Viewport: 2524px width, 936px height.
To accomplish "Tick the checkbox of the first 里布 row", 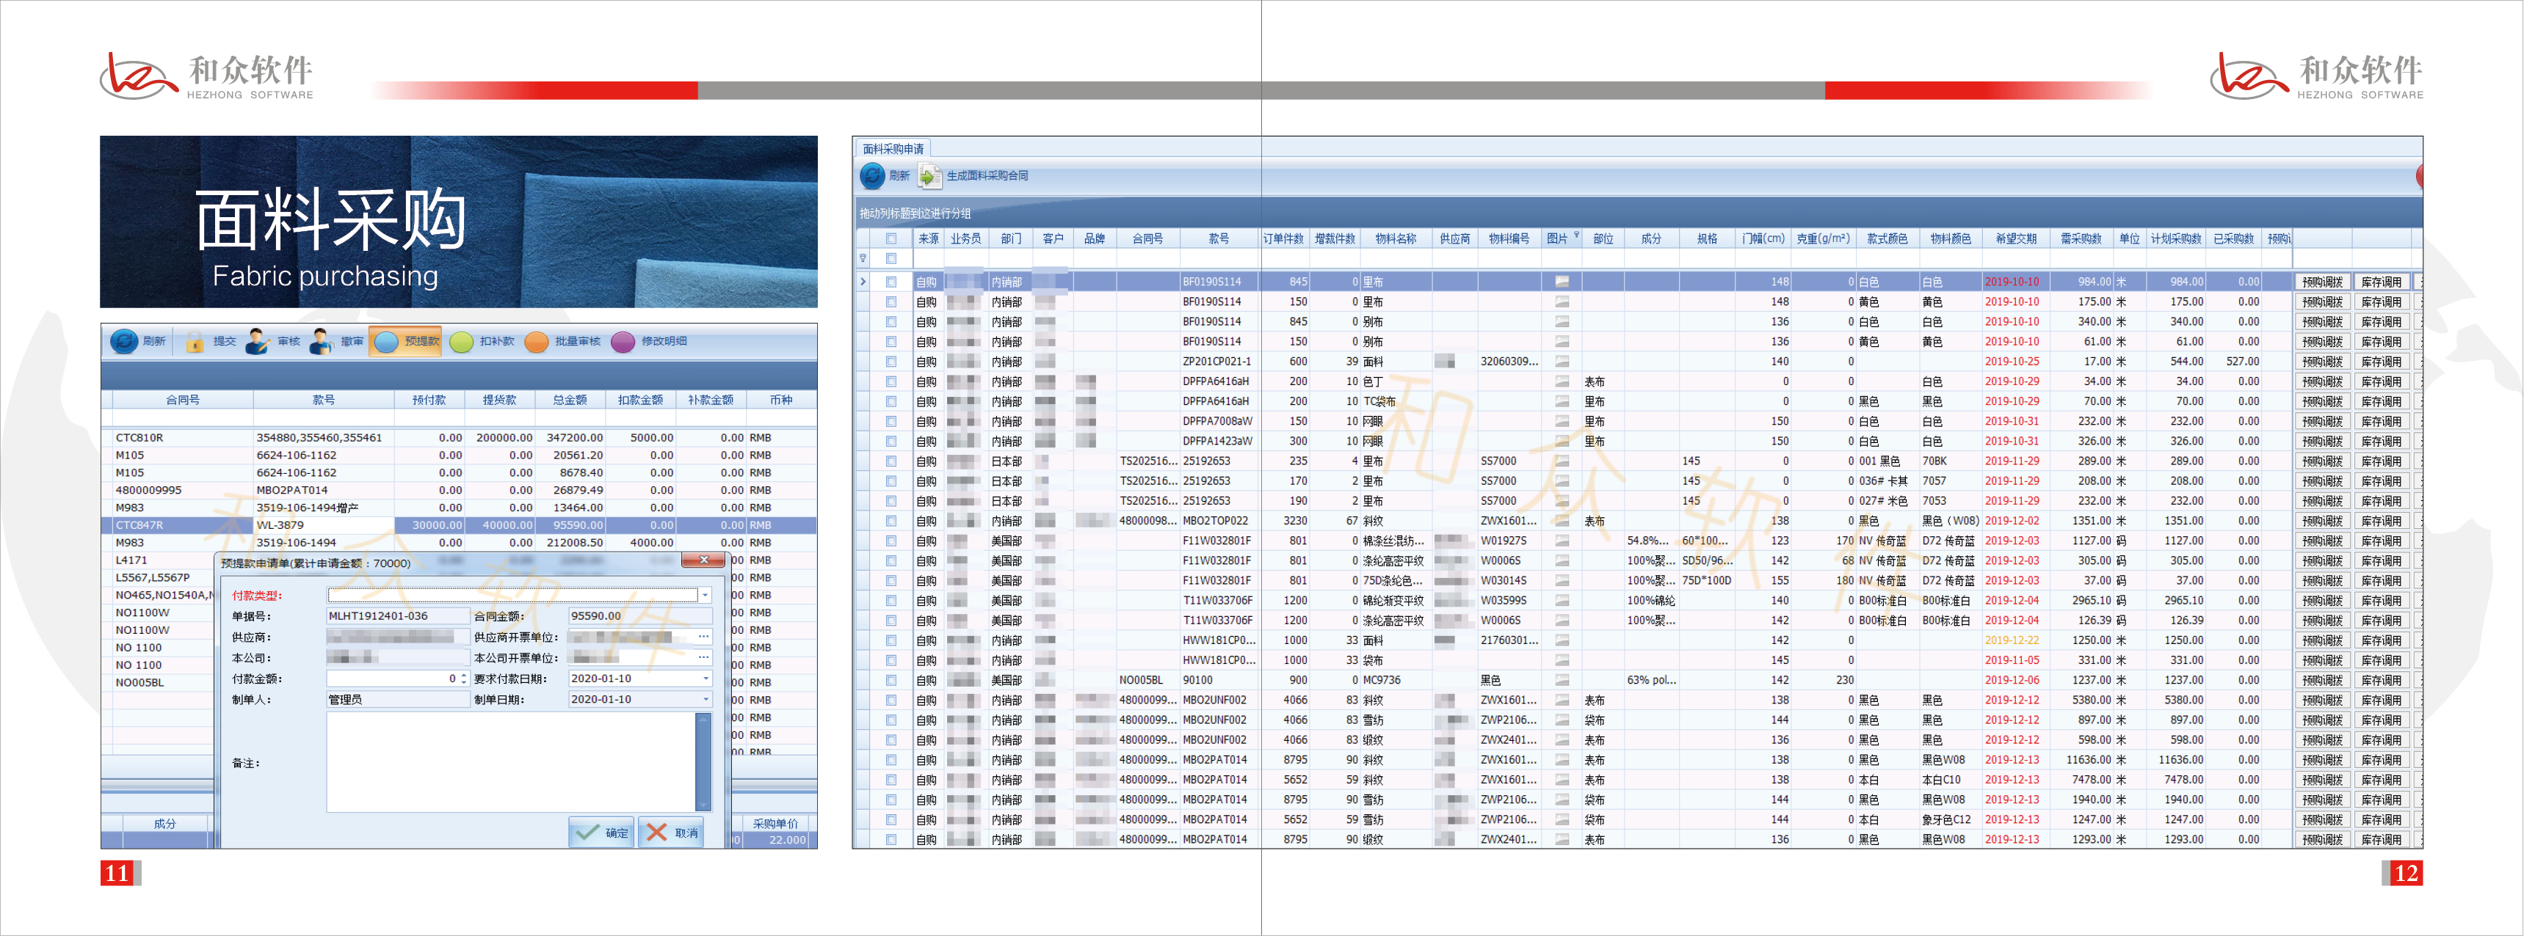I will tap(891, 282).
